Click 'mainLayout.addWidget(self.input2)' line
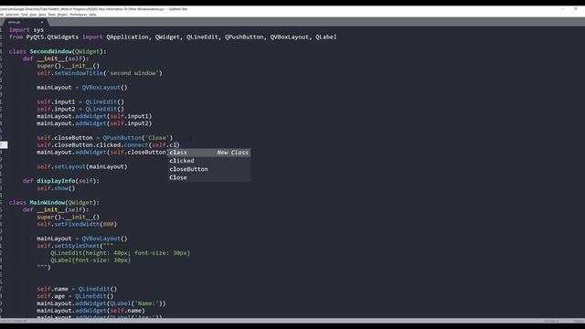This screenshot has height=329, width=585. click(94, 123)
